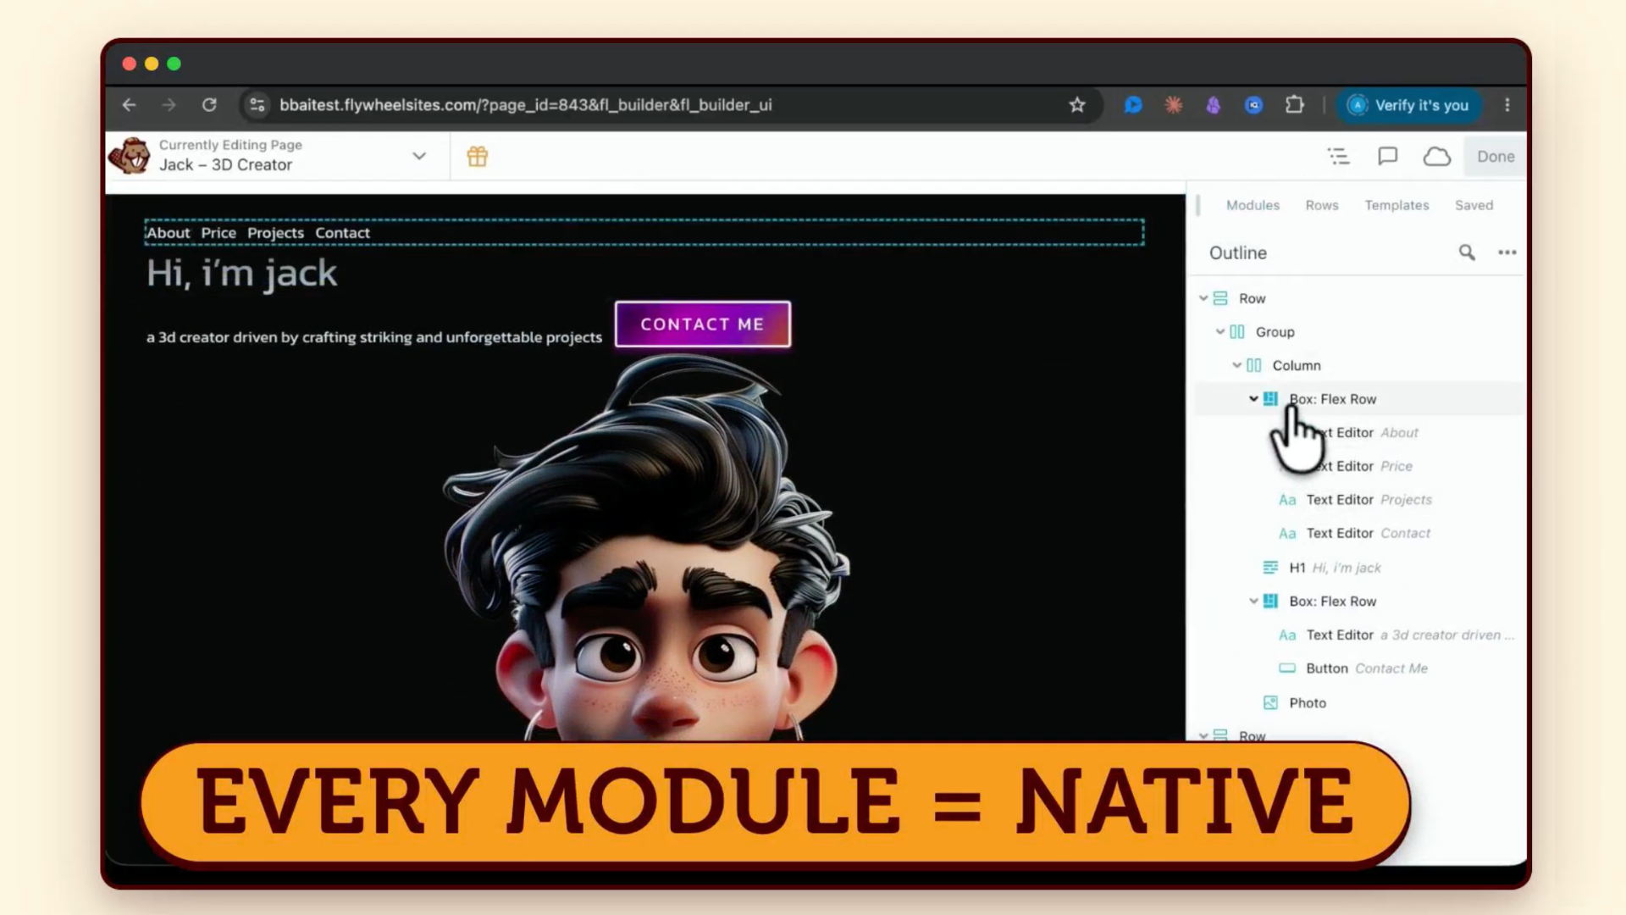The width and height of the screenshot is (1626, 915).
Task: Click the Aa icon beside Text Editor Contact
Action: (x=1287, y=534)
